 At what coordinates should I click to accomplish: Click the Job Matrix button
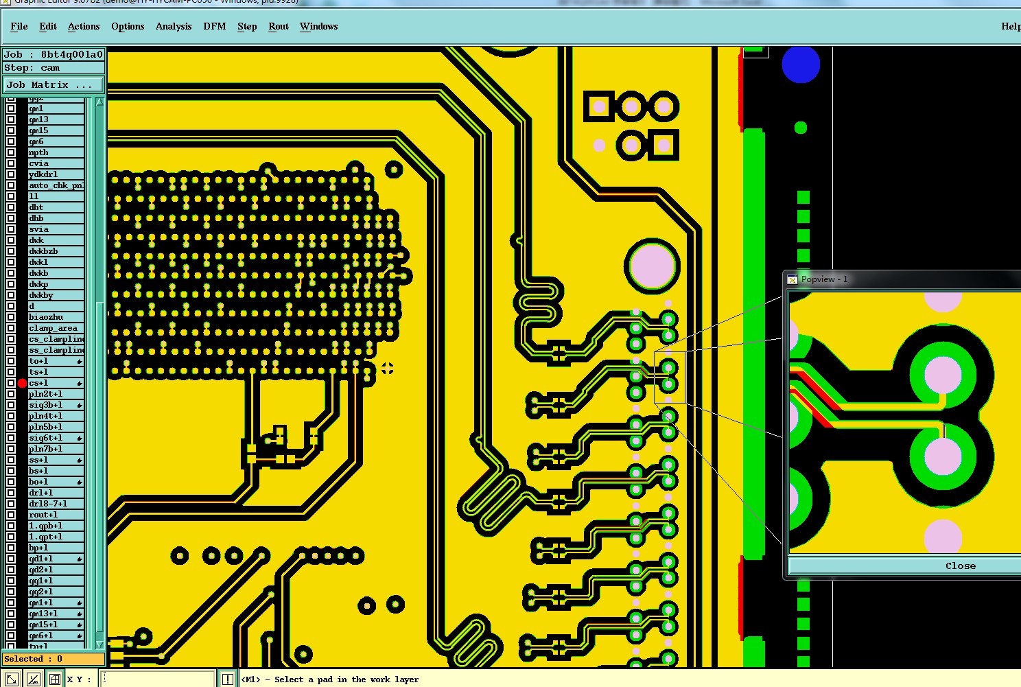(x=54, y=85)
